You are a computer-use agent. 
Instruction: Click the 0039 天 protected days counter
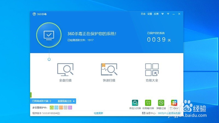(x=159, y=40)
